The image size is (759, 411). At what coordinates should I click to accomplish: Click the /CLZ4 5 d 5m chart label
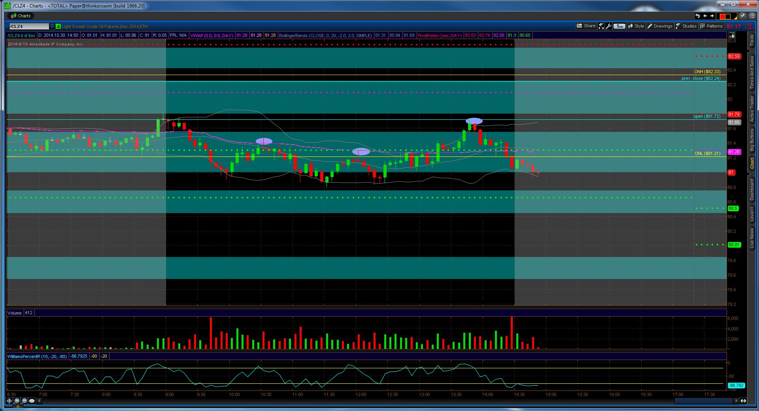[x=21, y=36]
